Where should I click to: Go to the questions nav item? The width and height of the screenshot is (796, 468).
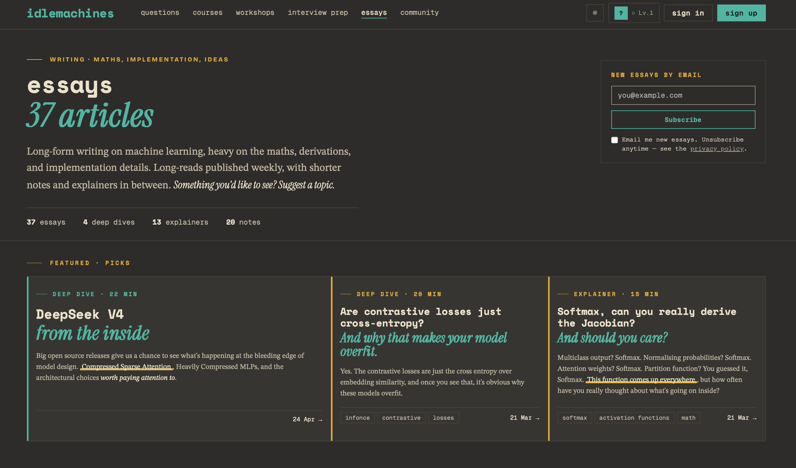[160, 13]
